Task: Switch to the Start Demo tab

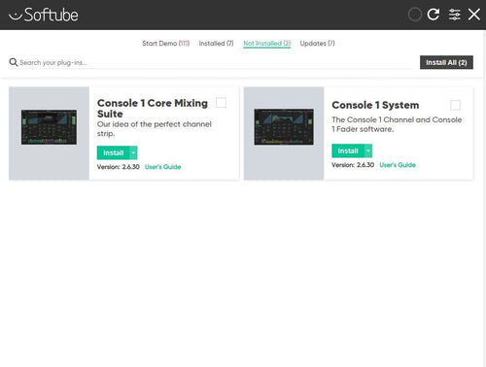Action: (x=165, y=44)
